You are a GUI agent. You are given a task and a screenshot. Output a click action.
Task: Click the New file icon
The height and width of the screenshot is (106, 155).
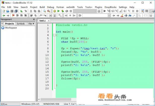4,11
